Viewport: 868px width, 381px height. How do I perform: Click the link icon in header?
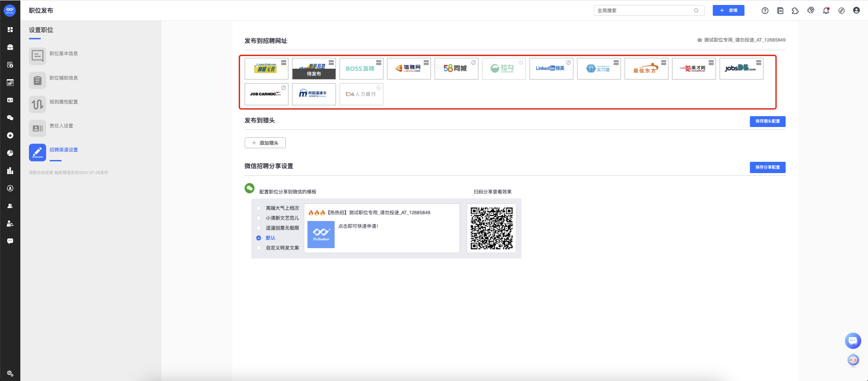841,10
